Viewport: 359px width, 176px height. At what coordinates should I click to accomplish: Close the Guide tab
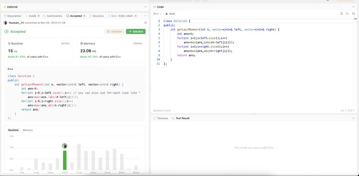point(39,16)
